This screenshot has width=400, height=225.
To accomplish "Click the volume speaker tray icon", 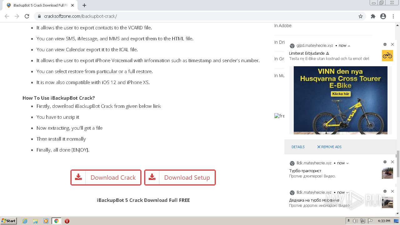I will (x=356, y=221).
